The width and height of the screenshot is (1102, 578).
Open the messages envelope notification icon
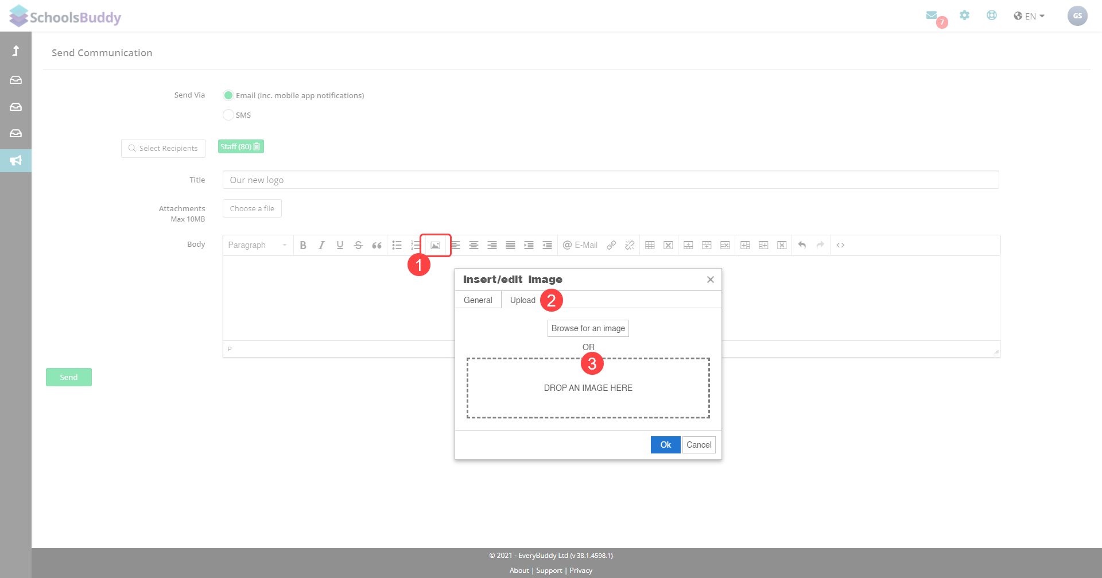(932, 15)
